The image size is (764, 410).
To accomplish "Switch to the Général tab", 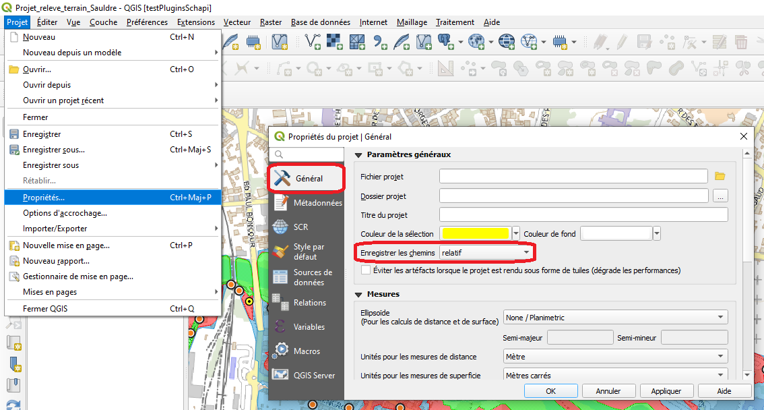I will (307, 179).
